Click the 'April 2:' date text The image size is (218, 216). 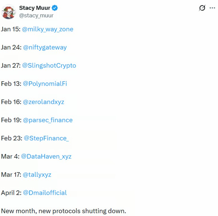(11, 193)
